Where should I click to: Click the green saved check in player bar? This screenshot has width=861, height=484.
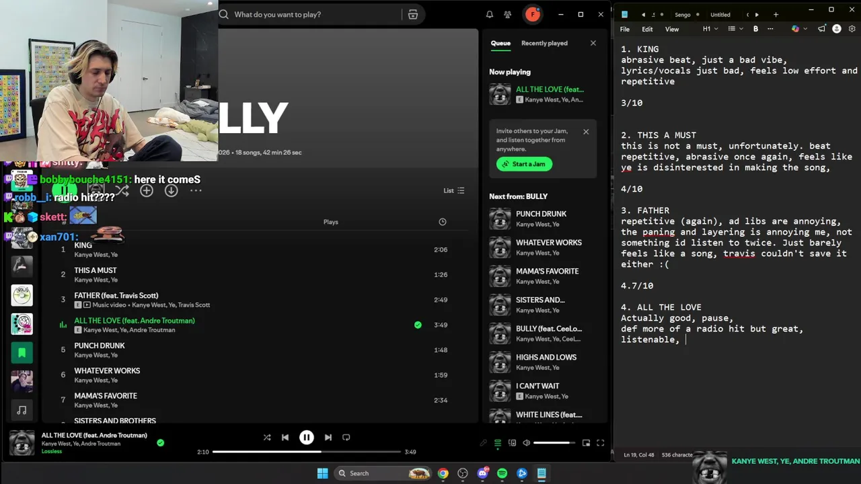point(160,442)
